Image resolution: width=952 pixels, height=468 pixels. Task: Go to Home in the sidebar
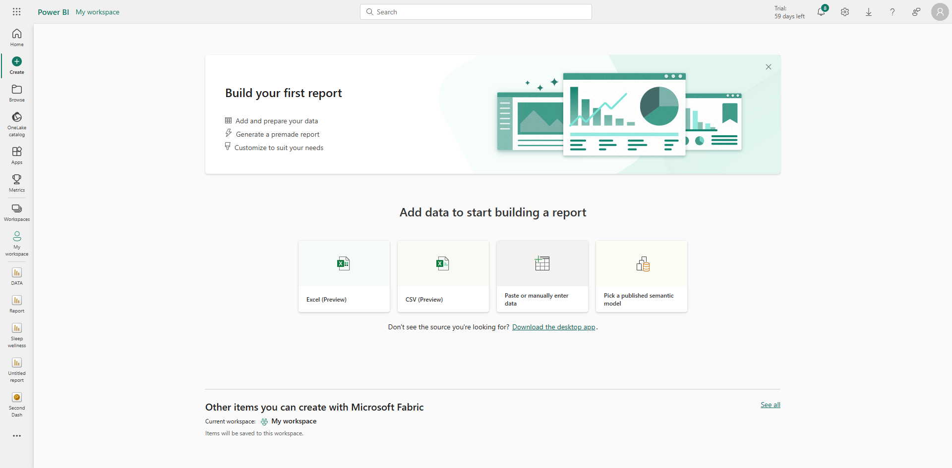click(x=17, y=38)
